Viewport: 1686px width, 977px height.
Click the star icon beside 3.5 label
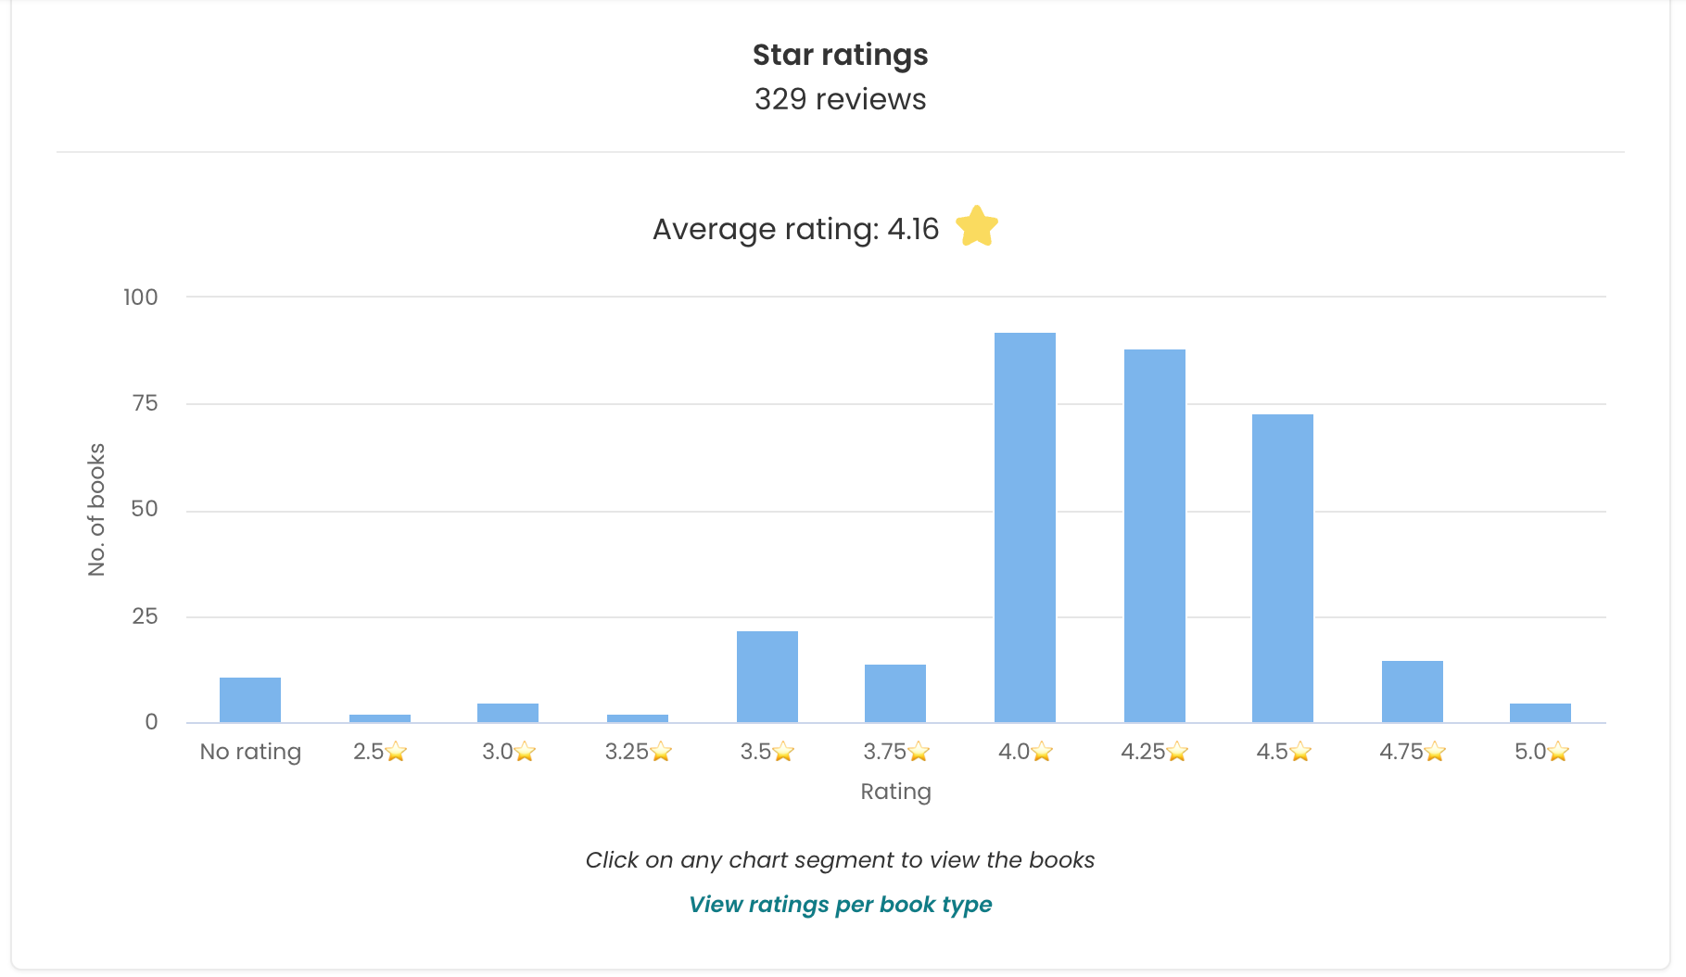coord(783,752)
